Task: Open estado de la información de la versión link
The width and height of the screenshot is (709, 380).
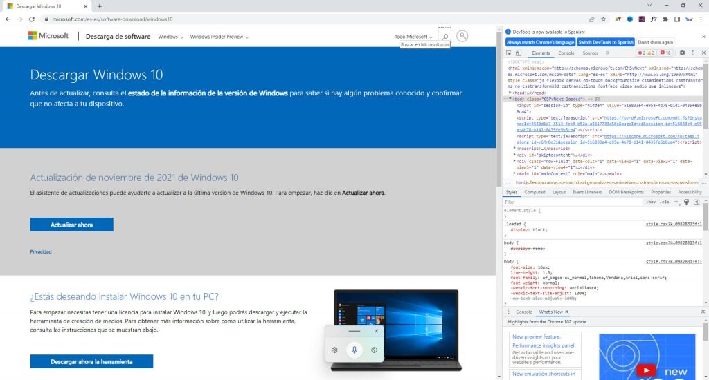Action: (x=208, y=93)
